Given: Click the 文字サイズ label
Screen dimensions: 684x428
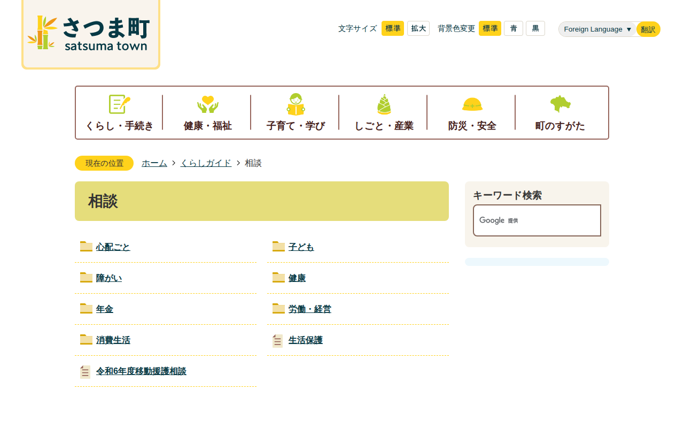Looking at the screenshot, I should point(357,28).
